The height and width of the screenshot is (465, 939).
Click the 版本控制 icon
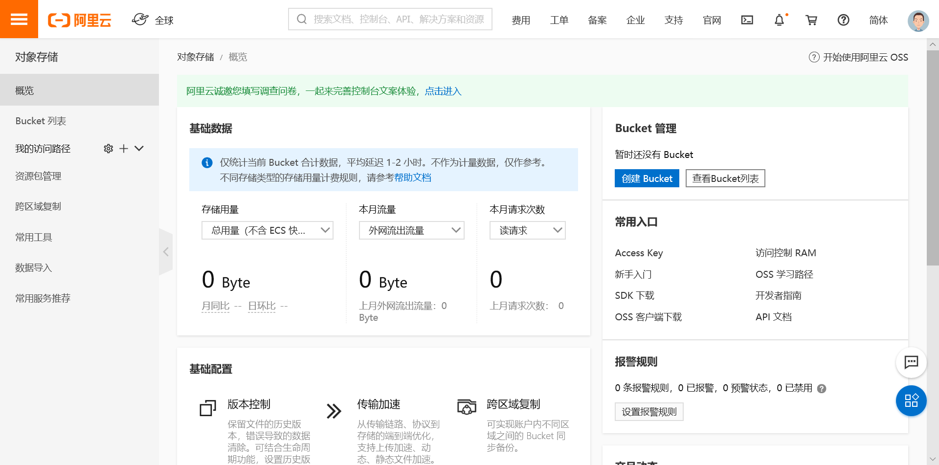pyautogui.click(x=208, y=408)
